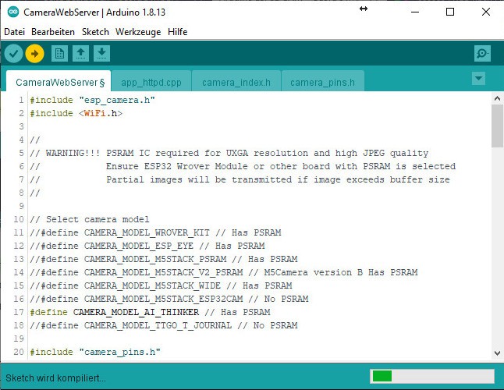The image size is (504, 390).
Task: Click the CAMERA_MODEL_WROVER_KIT define line
Action: (155, 232)
